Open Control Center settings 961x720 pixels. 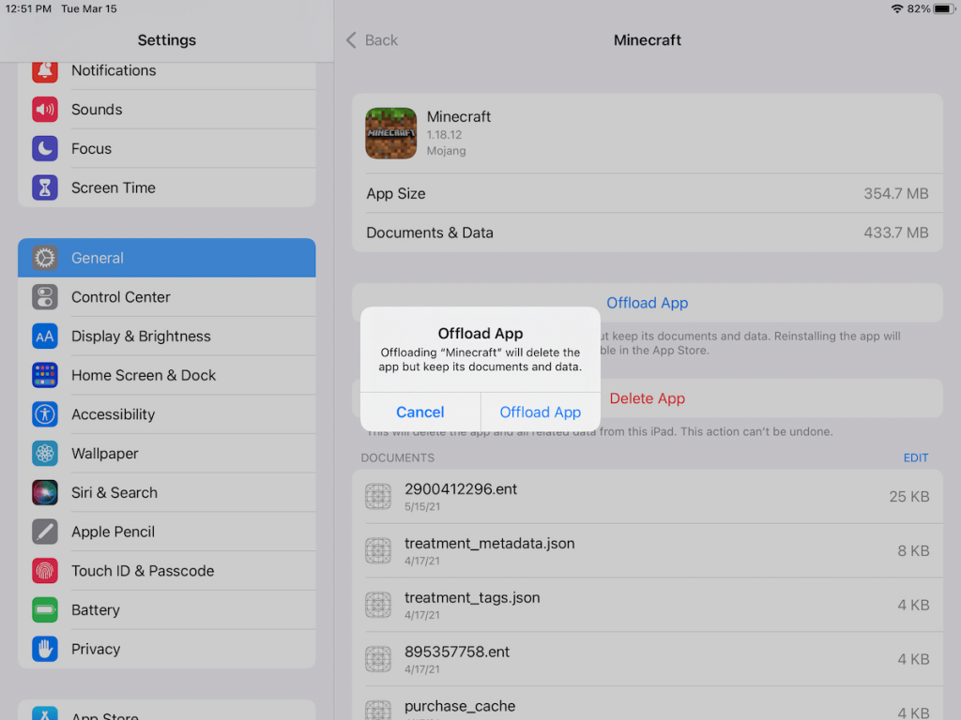(x=167, y=297)
